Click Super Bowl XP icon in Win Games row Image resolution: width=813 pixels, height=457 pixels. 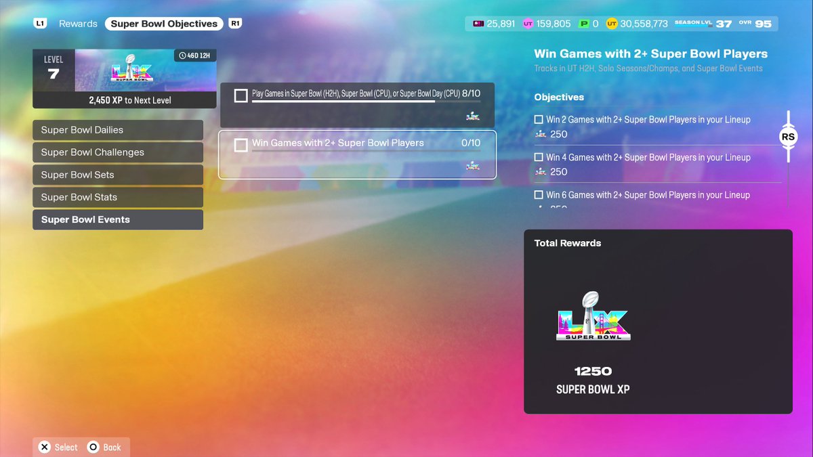[x=473, y=166]
